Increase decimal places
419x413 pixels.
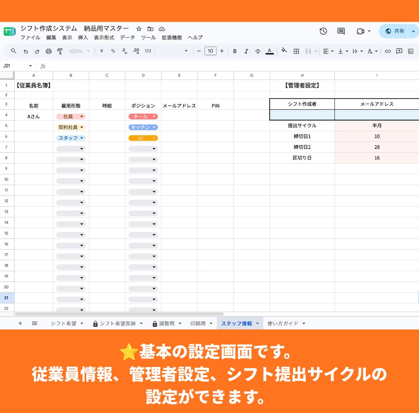click(x=136, y=51)
